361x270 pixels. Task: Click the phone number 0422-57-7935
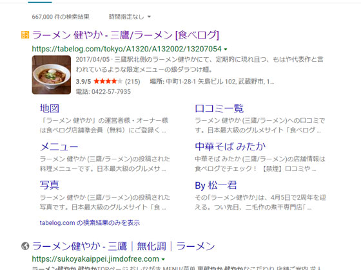[111, 91]
